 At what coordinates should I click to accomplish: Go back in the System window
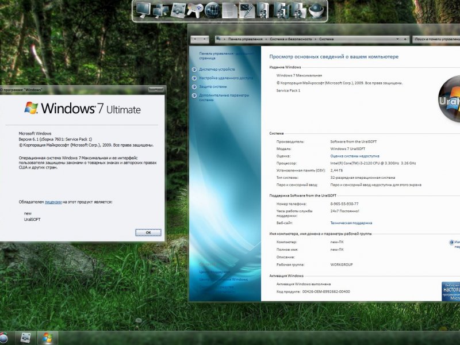point(195,39)
